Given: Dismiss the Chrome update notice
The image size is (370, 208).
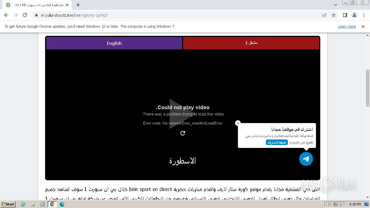Looking at the screenshot, I should [363, 26].
